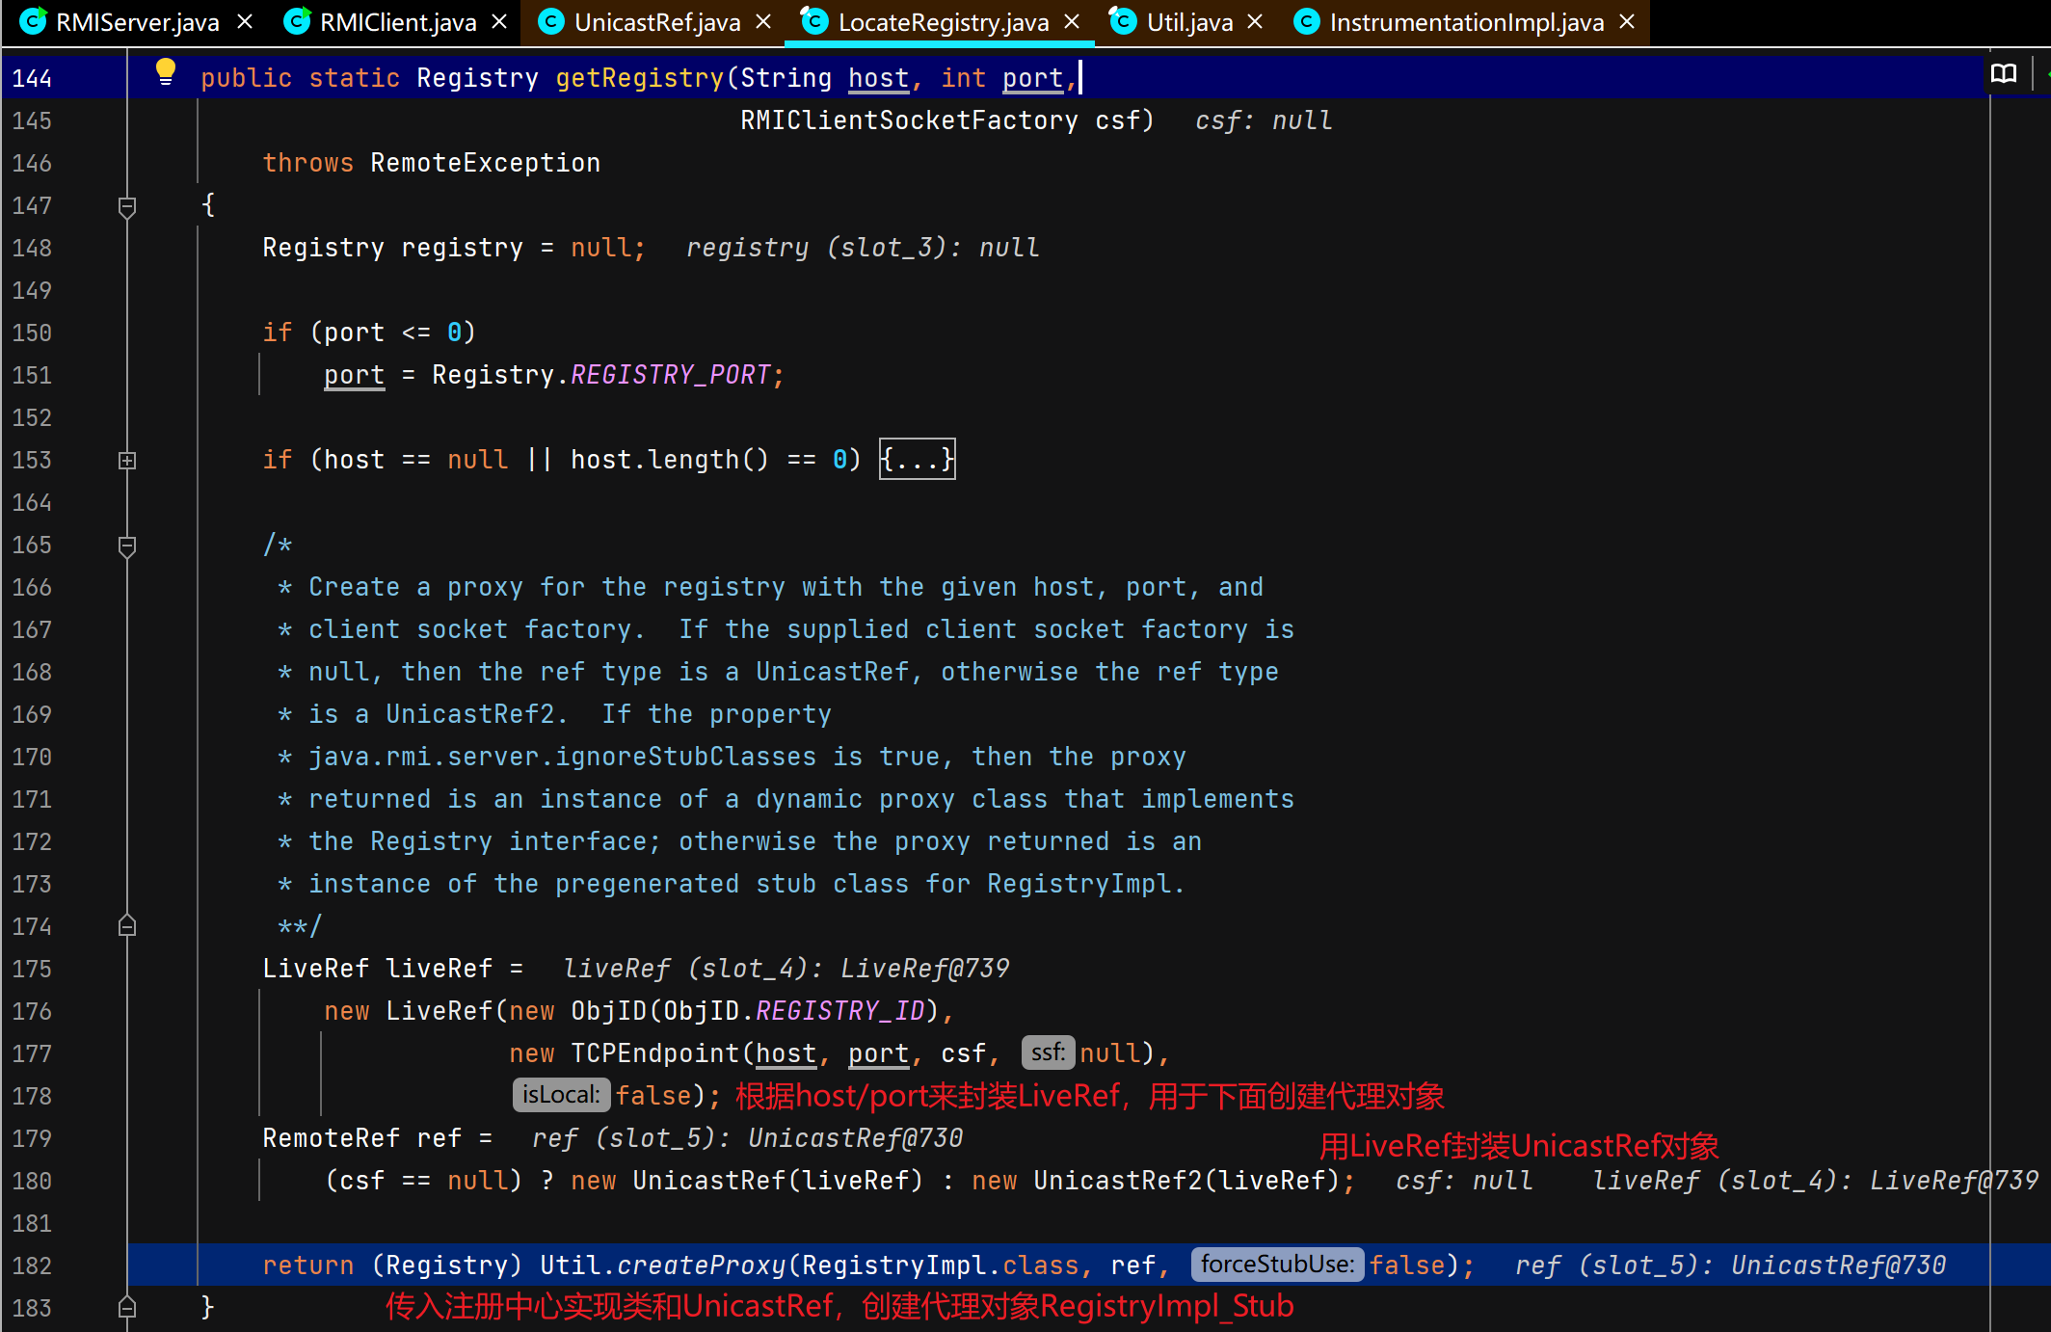
Task: Click the forceStubUse parameter hint
Action: click(1277, 1265)
